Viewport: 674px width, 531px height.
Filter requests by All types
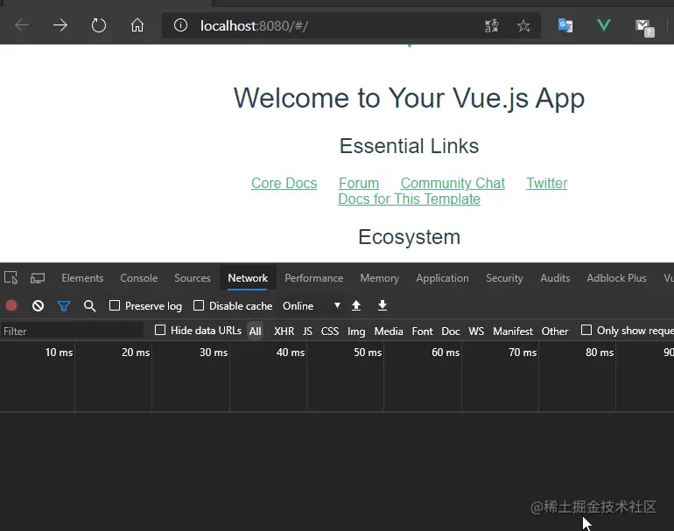tap(255, 332)
